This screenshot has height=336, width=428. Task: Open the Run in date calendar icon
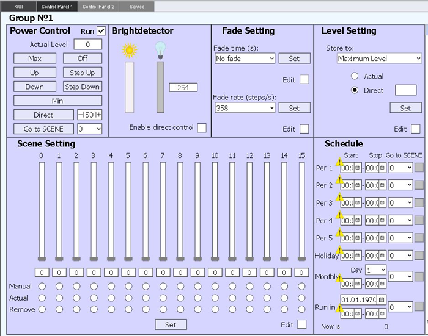382,299
